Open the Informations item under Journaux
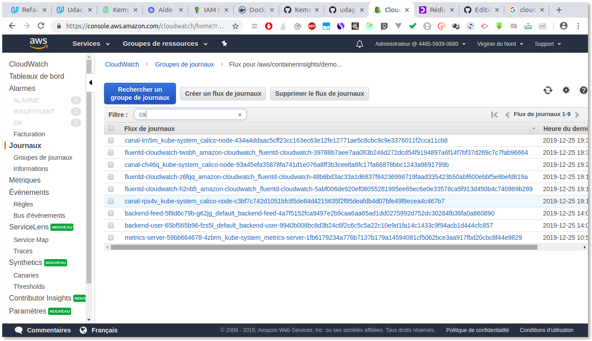592x341 pixels. click(x=31, y=169)
